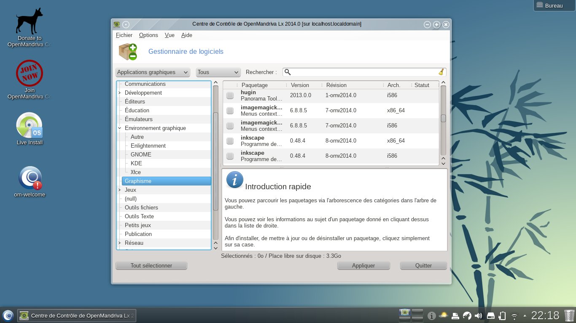Select the GNOME subcategory
576x323 pixels.
pyautogui.click(x=141, y=155)
